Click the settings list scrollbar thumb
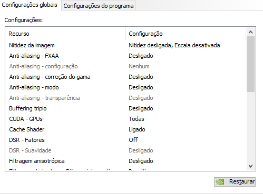The image size is (263, 194). pos(250,64)
